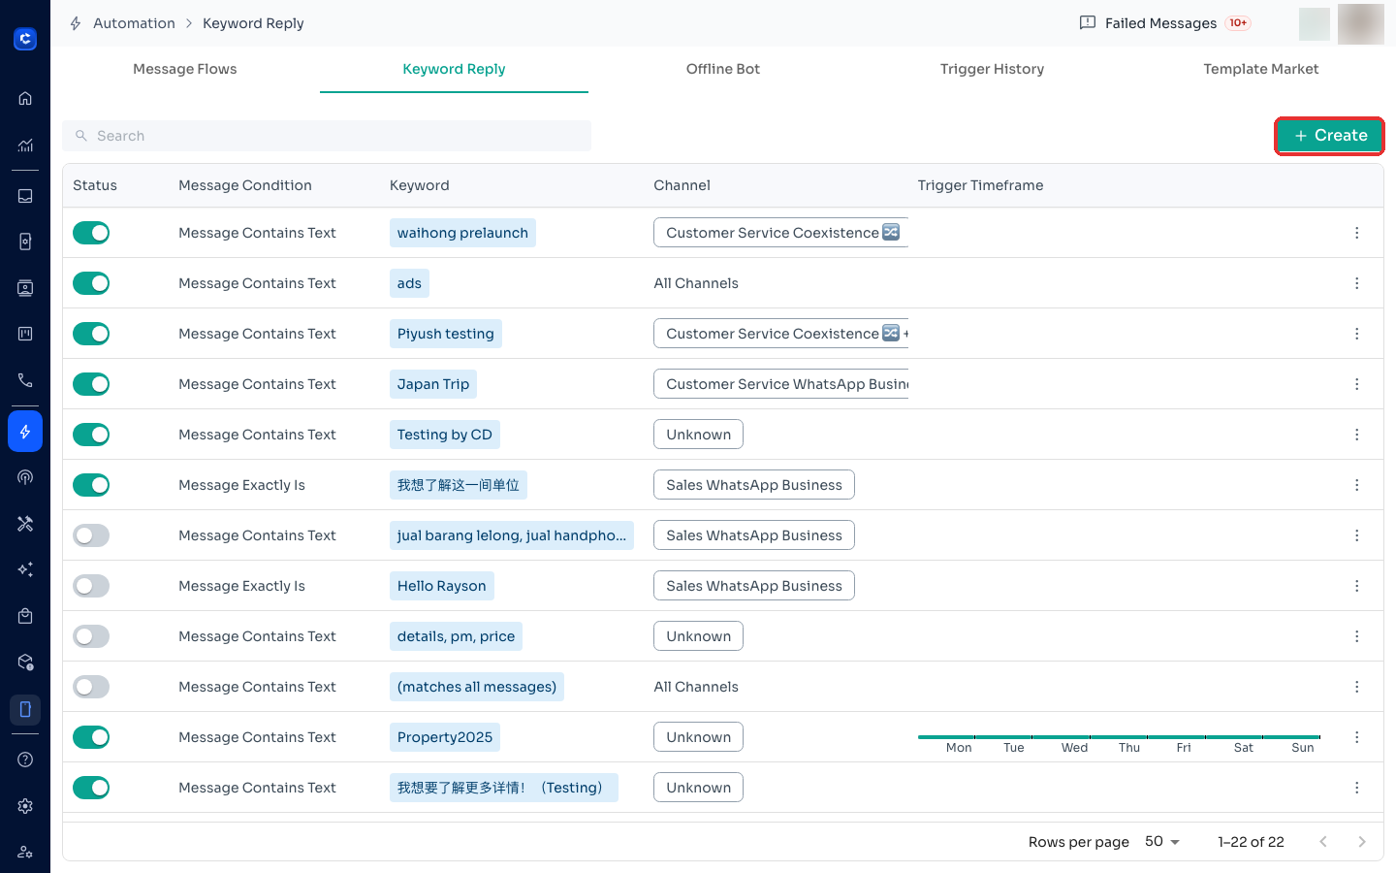Screen dimensions: 1396x873
Task: Click Message Exactly Is in Hello Rayson row
Action: [241, 586]
